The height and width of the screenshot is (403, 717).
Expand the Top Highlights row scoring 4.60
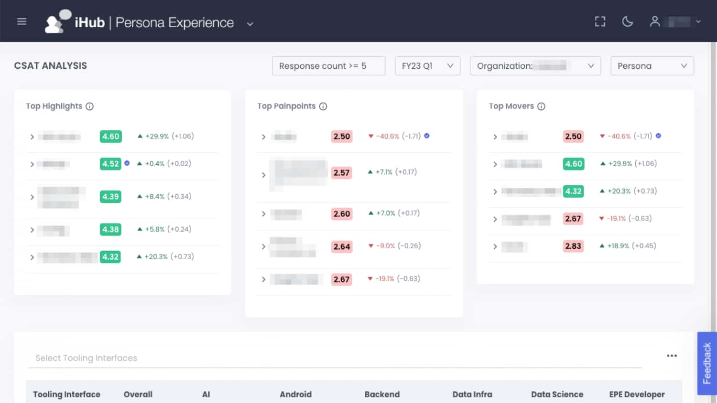[x=32, y=137]
